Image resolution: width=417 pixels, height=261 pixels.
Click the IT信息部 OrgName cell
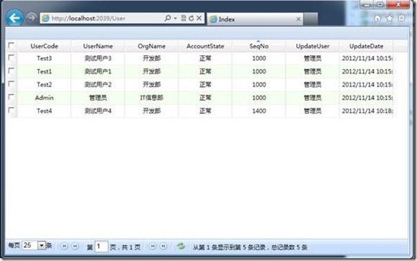coord(152,97)
